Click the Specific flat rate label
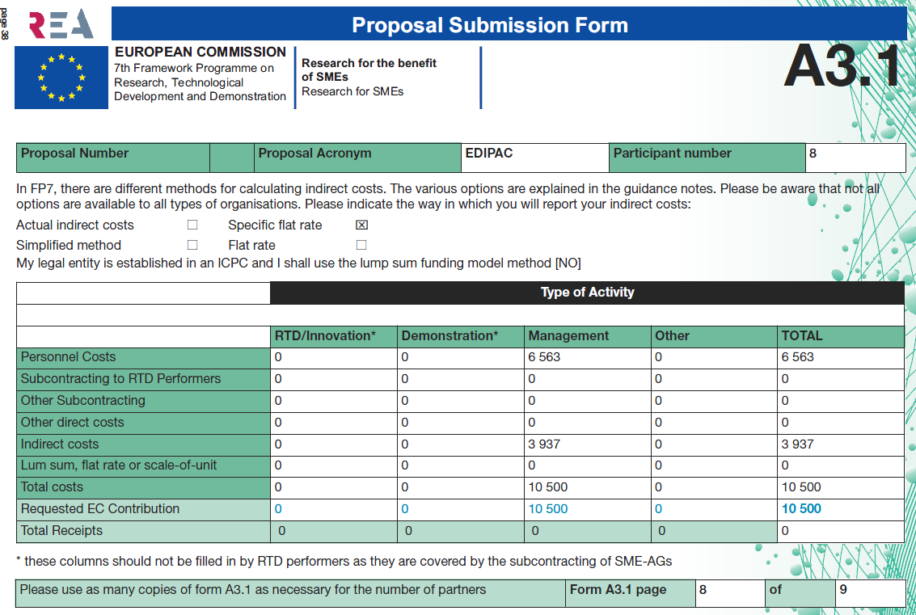The width and height of the screenshot is (916, 615). [x=275, y=225]
